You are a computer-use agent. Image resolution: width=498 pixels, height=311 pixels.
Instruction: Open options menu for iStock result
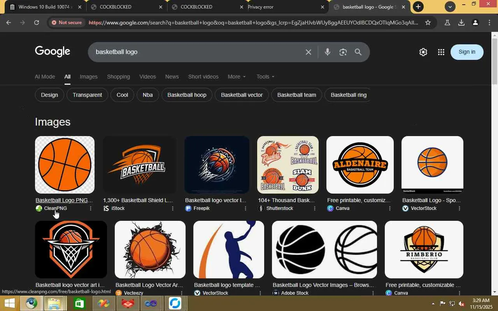(x=173, y=208)
